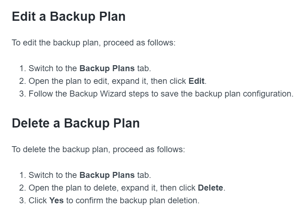Image resolution: width=308 pixels, height=217 pixels.
Task: Click "to confirm the backup plan deletion" text
Action: pos(133,200)
